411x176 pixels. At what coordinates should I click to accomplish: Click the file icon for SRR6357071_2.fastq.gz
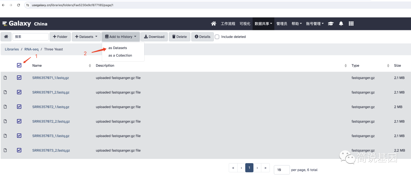click(x=5, y=92)
